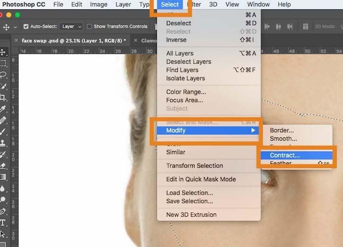Image resolution: width=343 pixels, height=247 pixels.
Task: Select the Type tool
Action: point(3,223)
